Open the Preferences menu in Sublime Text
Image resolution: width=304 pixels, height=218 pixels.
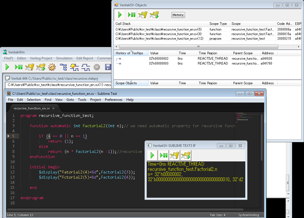[x=114, y=100]
